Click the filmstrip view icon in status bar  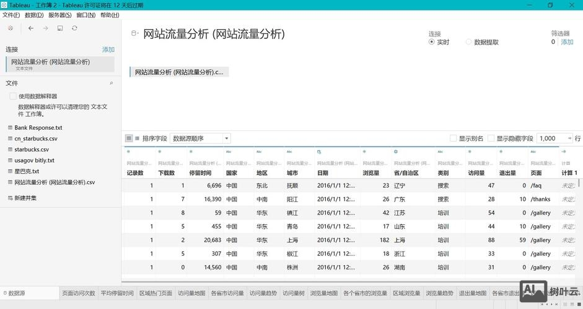(x=572, y=304)
